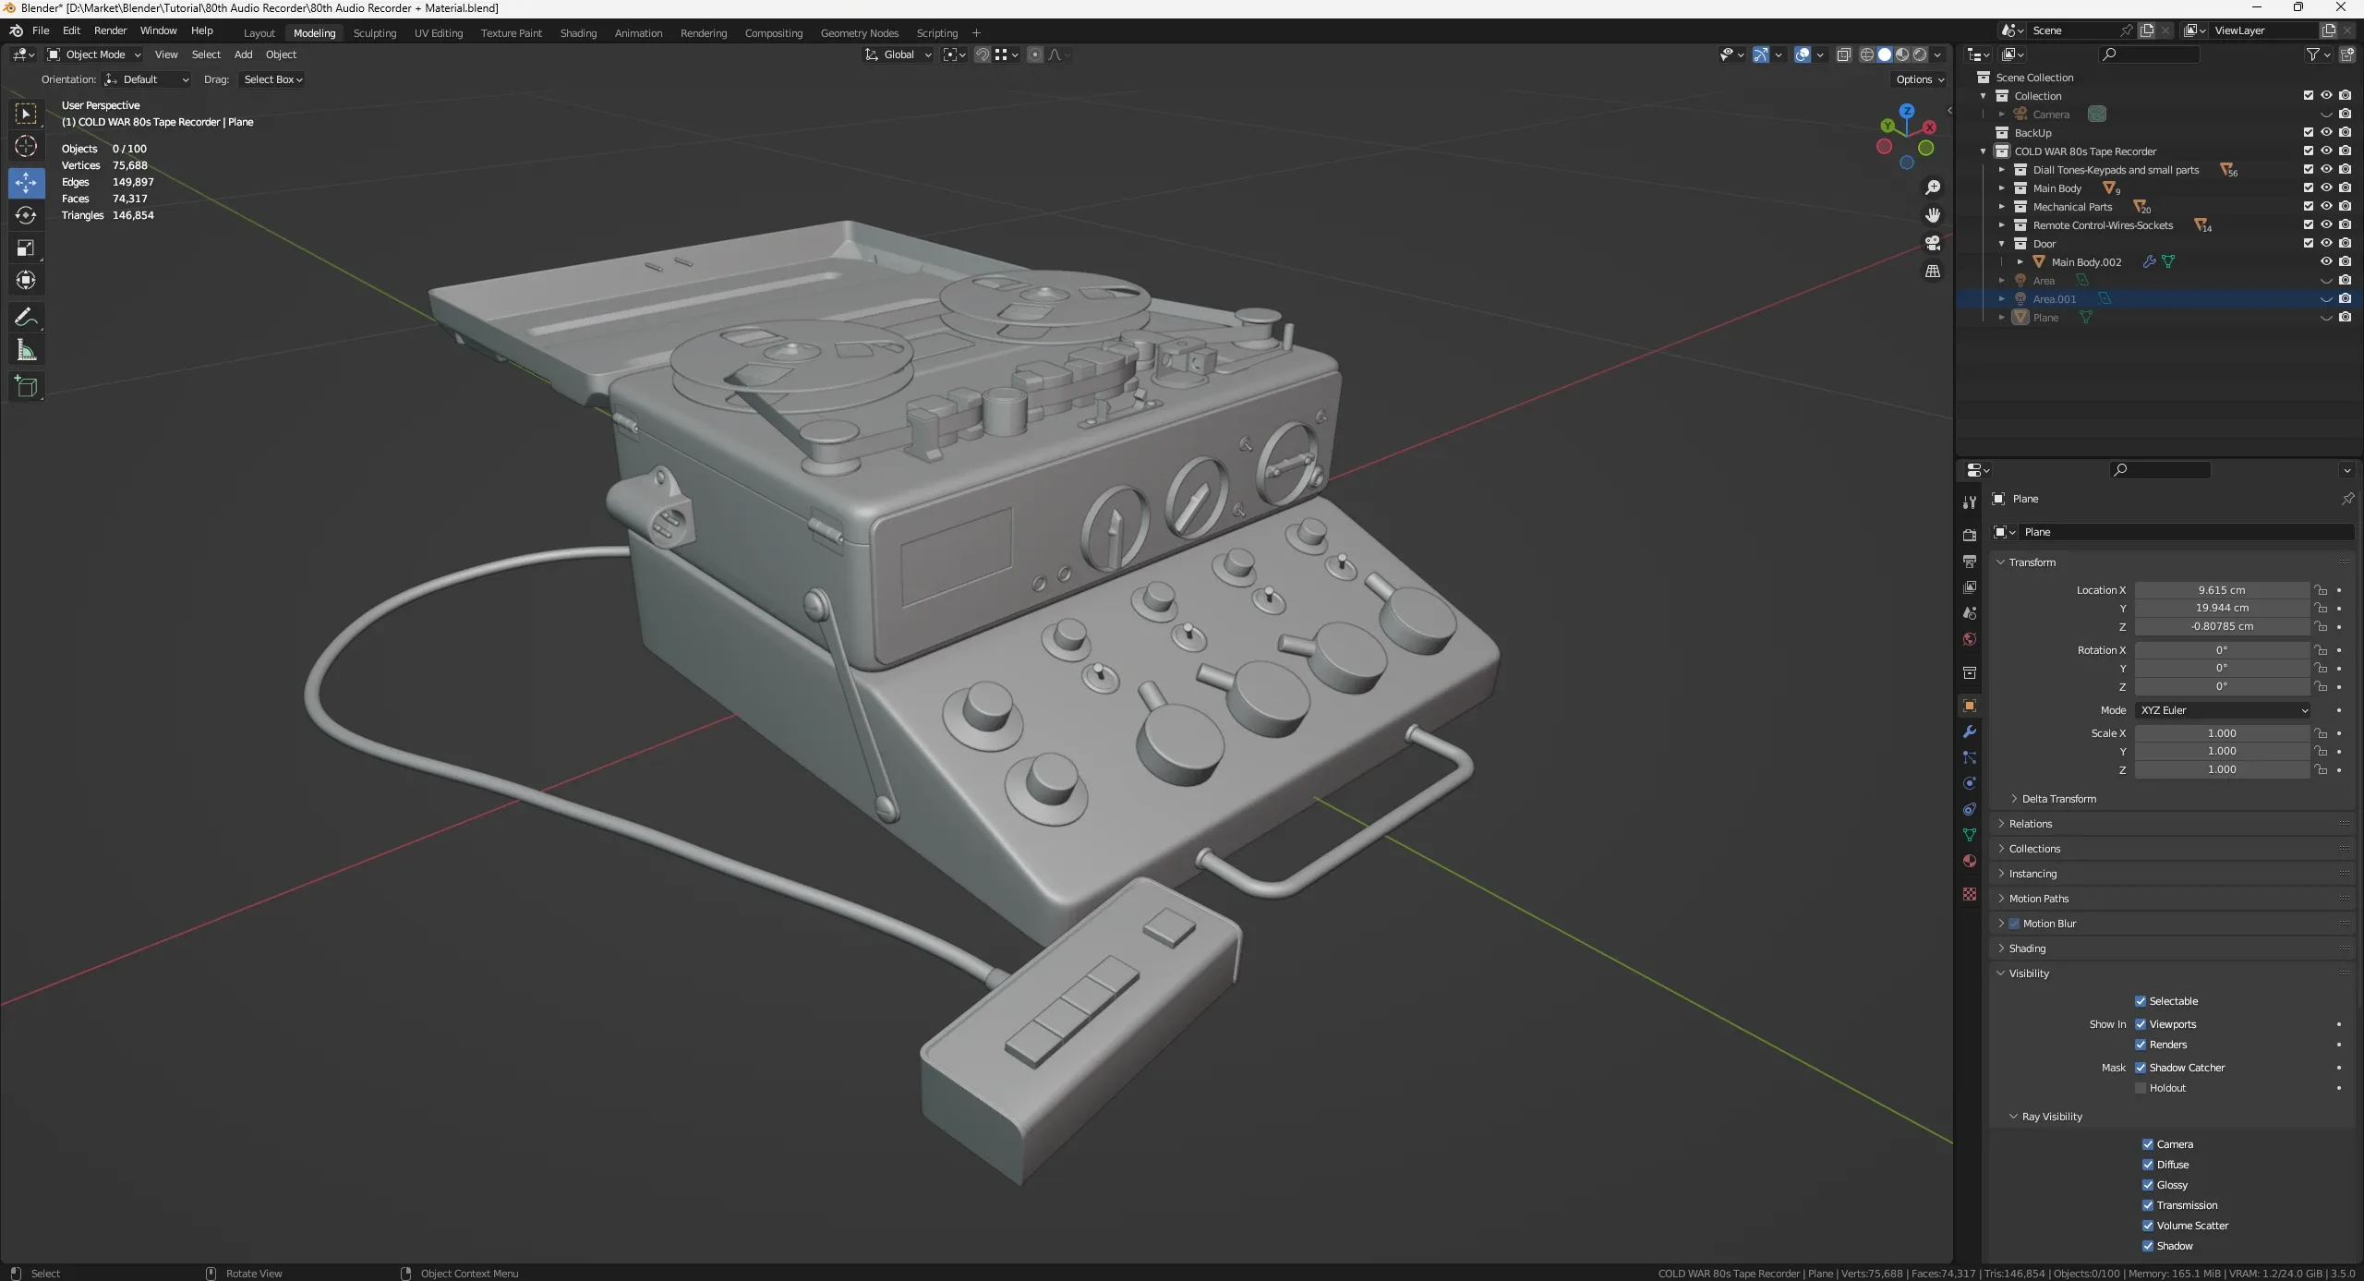Expand the Mechanical Parts collection
This screenshot has height=1281, width=2364.
tap(2002, 207)
